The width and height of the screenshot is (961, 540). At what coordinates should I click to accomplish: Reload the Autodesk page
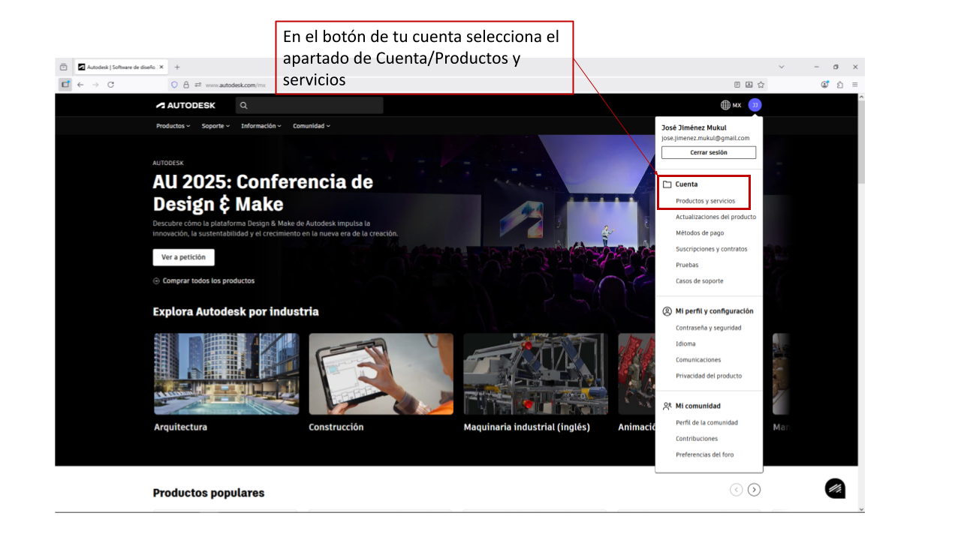click(110, 85)
